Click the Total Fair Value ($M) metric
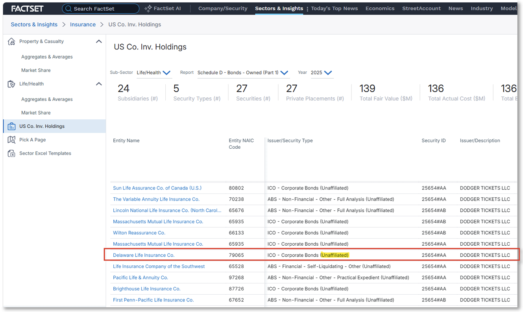 point(386,93)
